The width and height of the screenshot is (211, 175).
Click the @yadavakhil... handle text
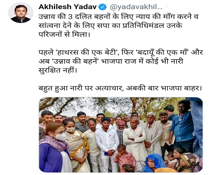tap(136, 7)
